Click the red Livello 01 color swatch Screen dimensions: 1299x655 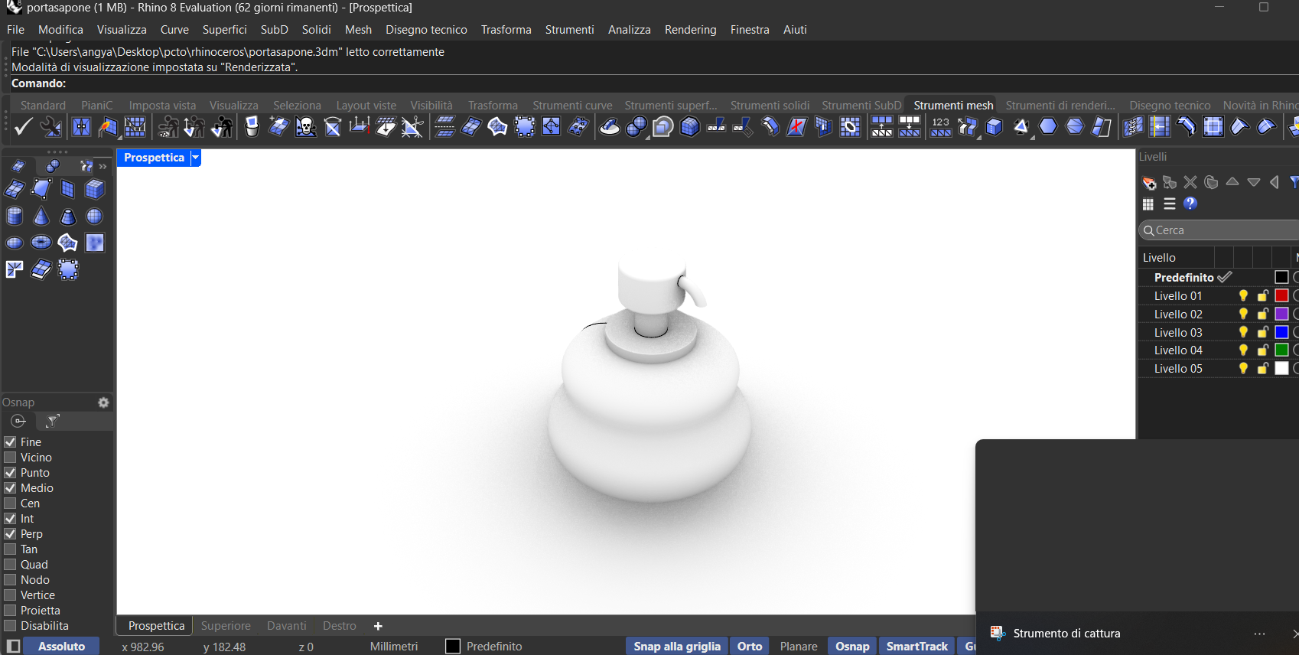(x=1282, y=296)
